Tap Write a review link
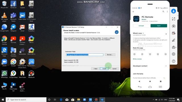The height and width of the screenshot is (102, 182). [137, 59]
